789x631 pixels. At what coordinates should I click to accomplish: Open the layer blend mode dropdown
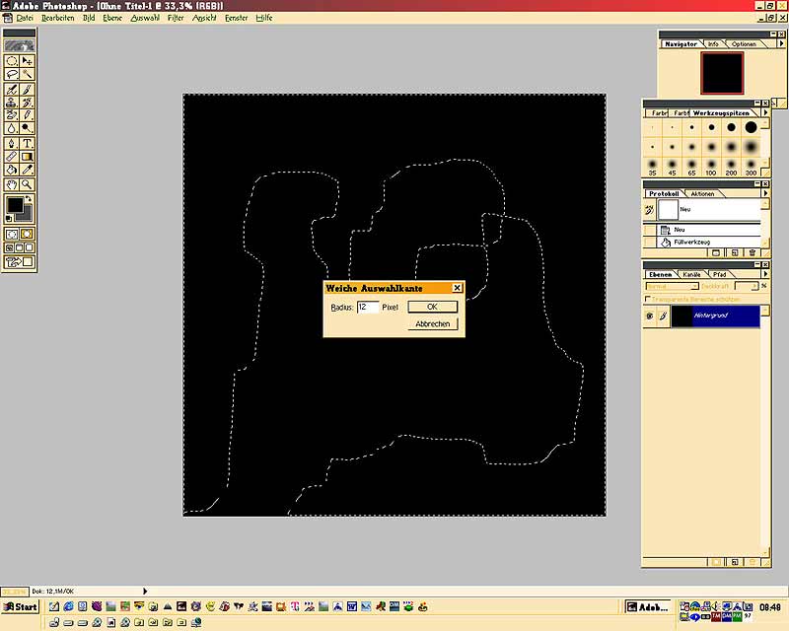pyautogui.click(x=671, y=286)
